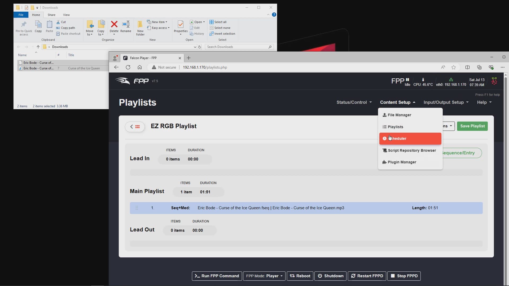Viewport: 509px width, 286px height.
Task: Click History in the Open group
Action: pyautogui.click(x=197, y=34)
